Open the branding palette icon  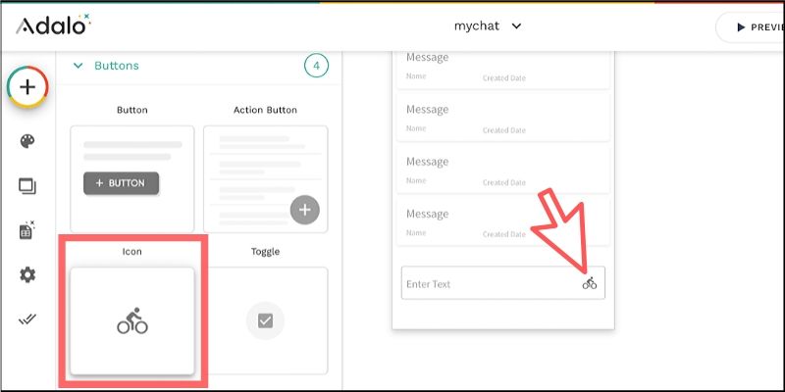coord(27,141)
